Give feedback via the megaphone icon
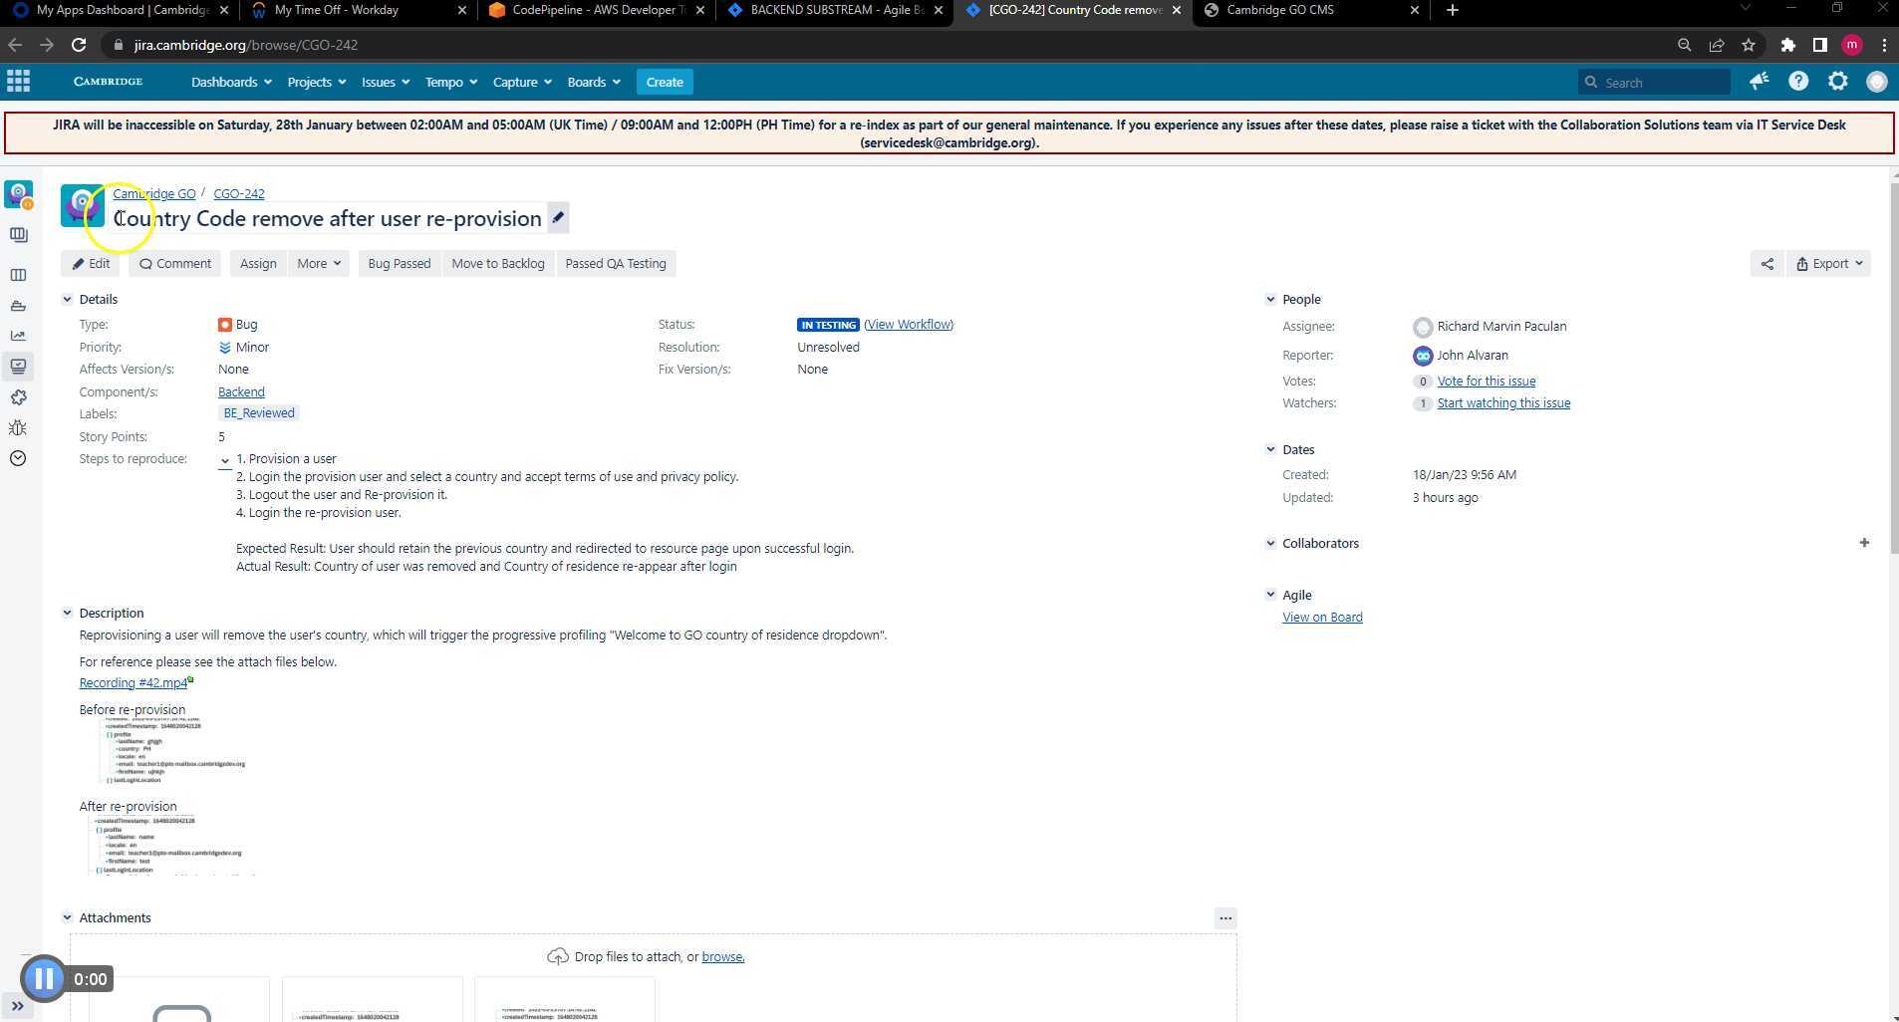This screenshot has height=1022, width=1899. (x=1759, y=82)
